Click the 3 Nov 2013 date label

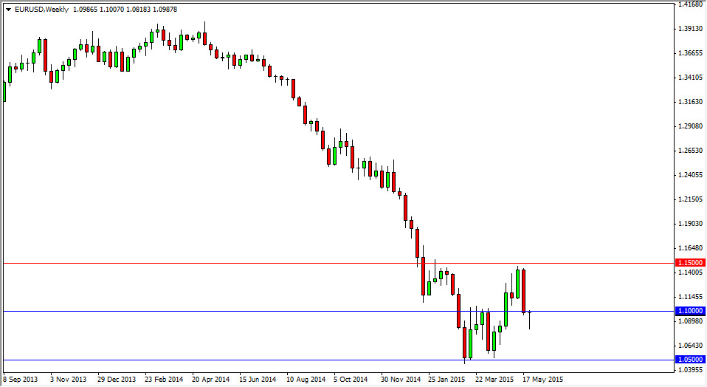(x=68, y=380)
